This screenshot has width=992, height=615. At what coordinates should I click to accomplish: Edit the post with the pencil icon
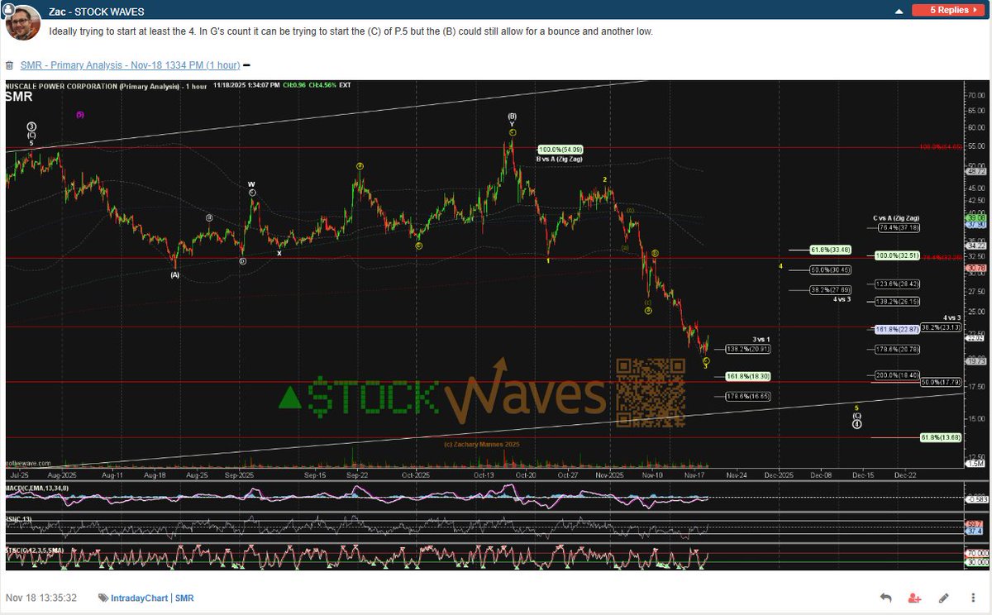tap(944, 598)
